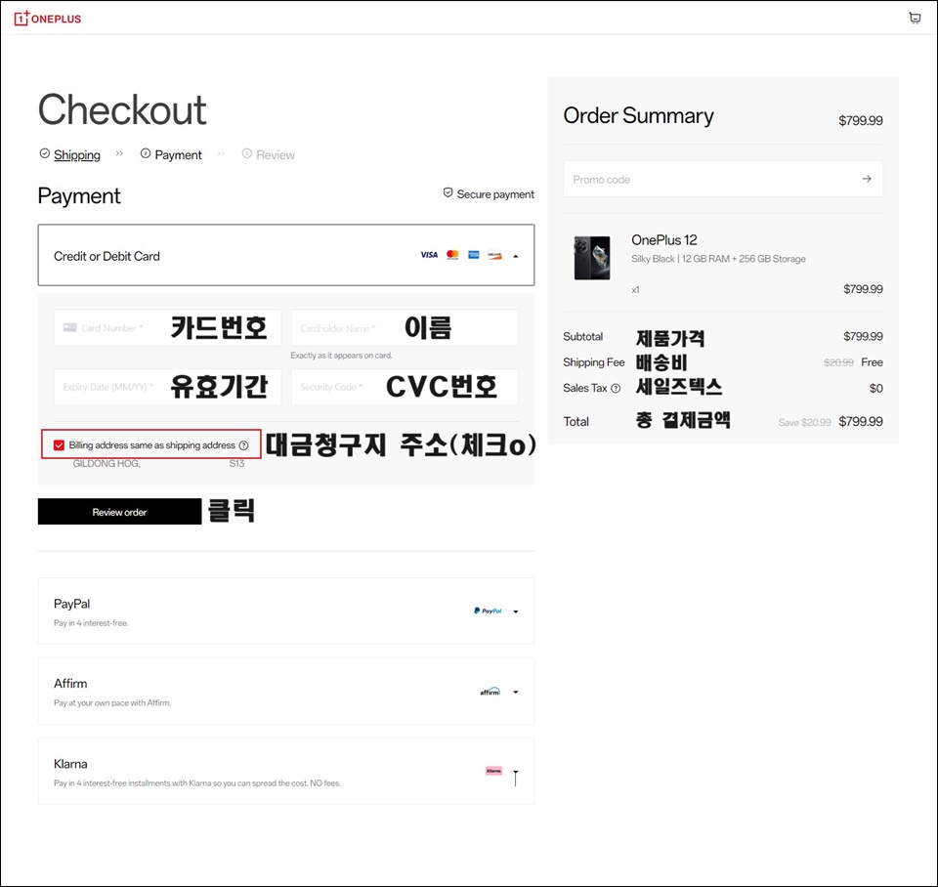Click the GILDONG HOG address text
The width and height of the screenshot is (938, 887).
[107, 464]
